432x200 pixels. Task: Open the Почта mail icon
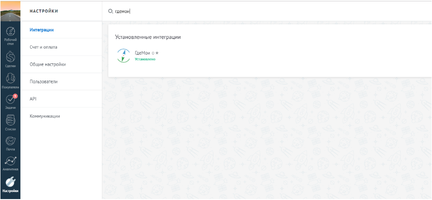(10, 141)
